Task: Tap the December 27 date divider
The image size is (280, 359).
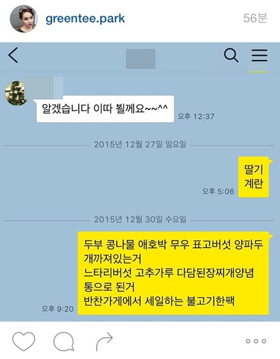Action: click(140, 144)
